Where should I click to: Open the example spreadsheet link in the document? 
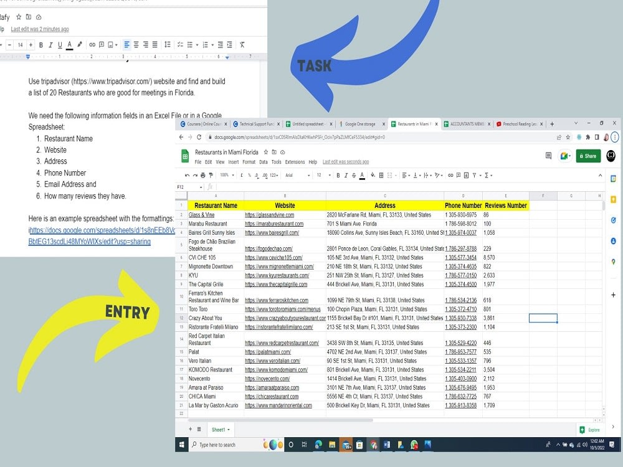click(x=102, y=236)
